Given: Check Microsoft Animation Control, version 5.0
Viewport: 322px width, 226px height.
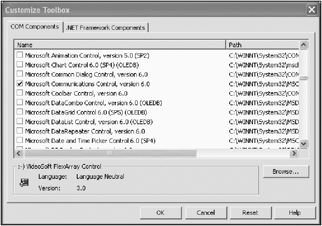Looking at the screenshot, I should click(20, 56).
